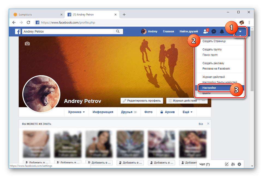Close the Lumpics.ru tab
Screen dimensions: 263x177
point(61,14)
